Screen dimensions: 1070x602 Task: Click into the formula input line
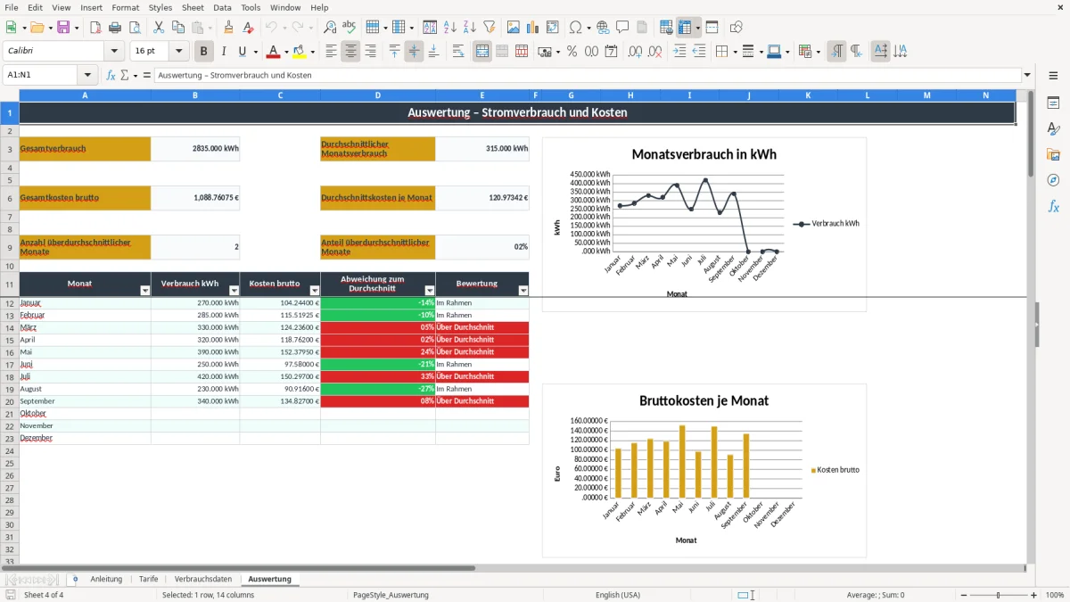(587, 75)
